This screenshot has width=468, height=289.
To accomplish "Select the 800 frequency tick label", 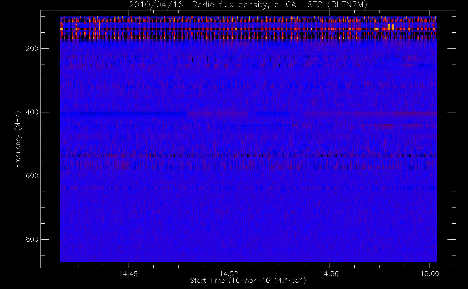I will [32, 239].
